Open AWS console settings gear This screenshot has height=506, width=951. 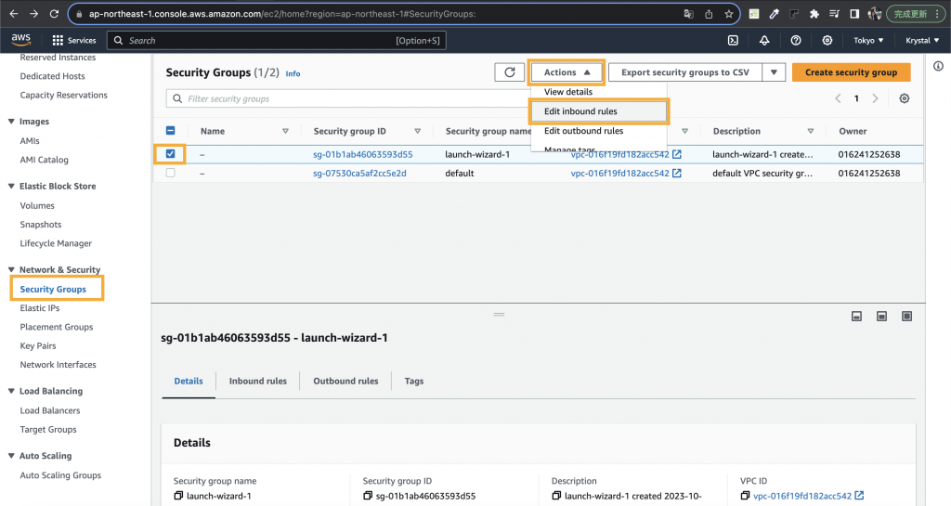827,40
